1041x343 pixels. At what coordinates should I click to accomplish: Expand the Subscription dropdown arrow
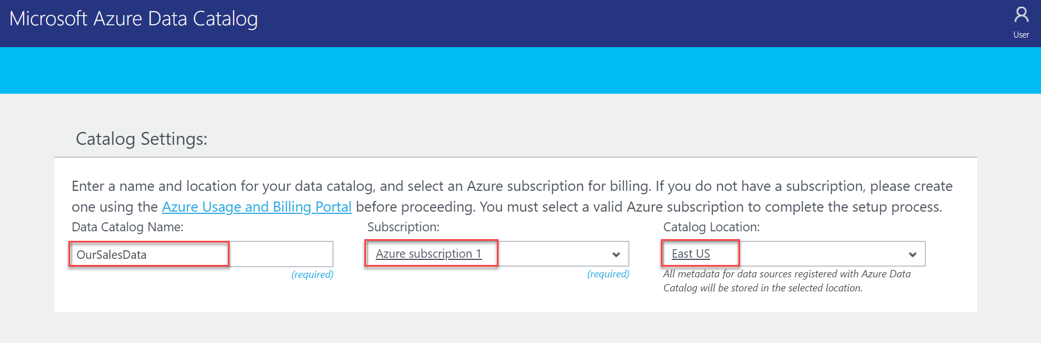[x=616, y=254]
